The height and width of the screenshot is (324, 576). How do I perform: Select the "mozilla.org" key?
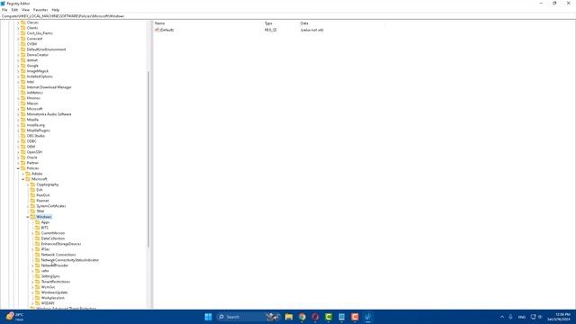click(x=36, y=125)
